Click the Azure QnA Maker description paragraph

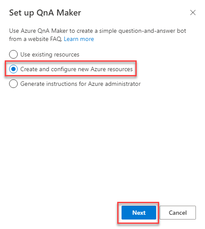(x=97, y=35)
